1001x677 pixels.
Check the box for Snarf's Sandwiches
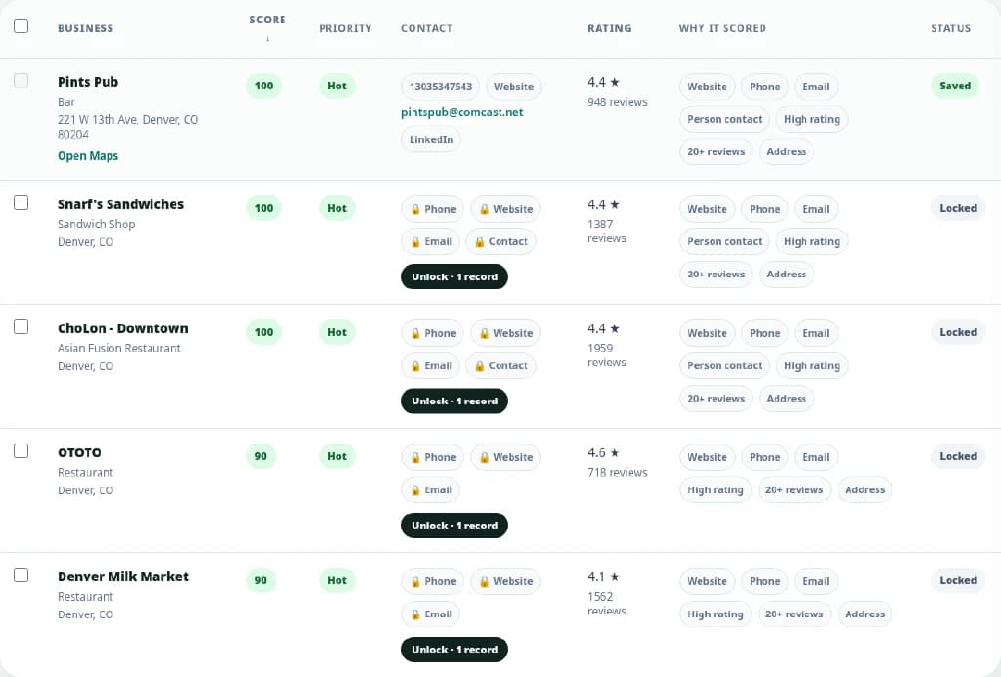tap(22, 203)
